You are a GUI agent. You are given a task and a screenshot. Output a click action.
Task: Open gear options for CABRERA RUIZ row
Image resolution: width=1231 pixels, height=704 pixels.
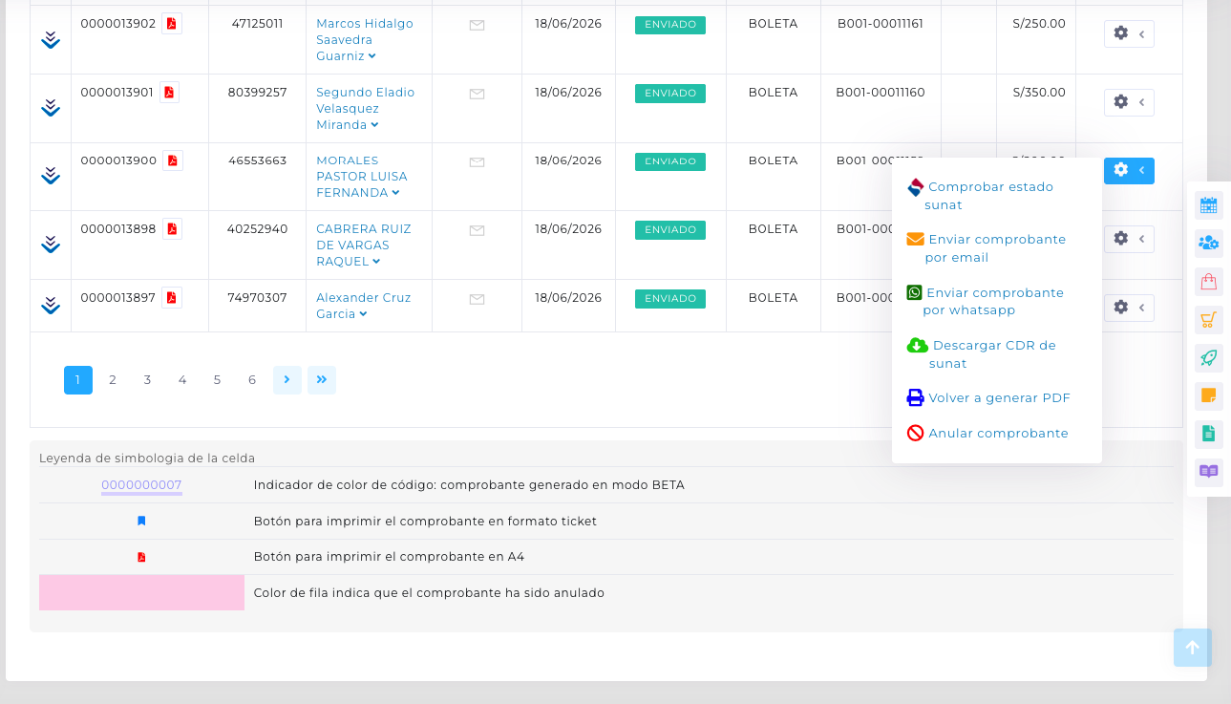[x=1129, y=239]
